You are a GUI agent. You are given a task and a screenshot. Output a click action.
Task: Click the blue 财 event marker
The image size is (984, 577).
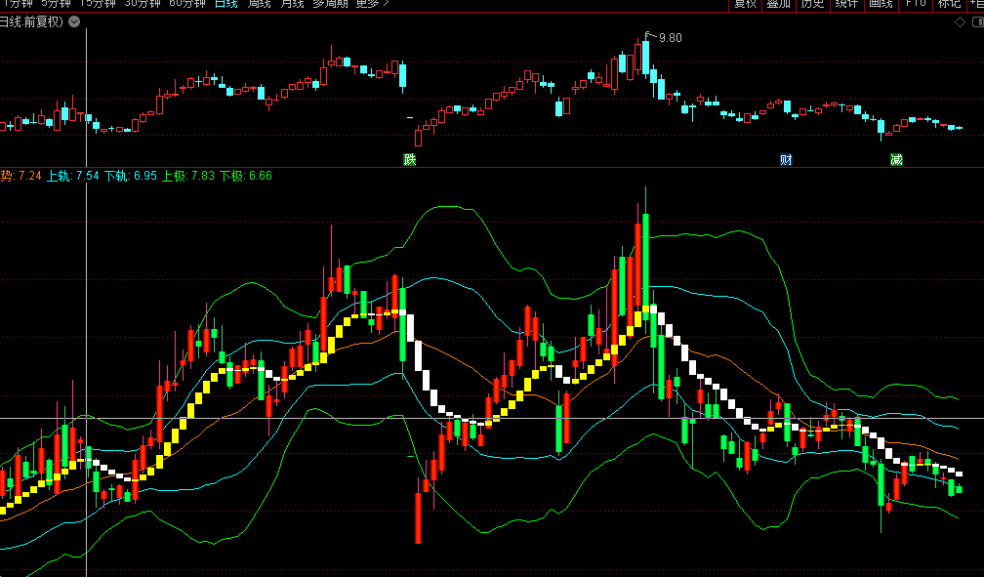(x=786, y=159)
